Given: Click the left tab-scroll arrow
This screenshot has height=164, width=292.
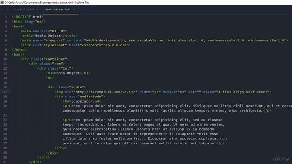Looking at the screenshot, I should click(x=3, y=10).
